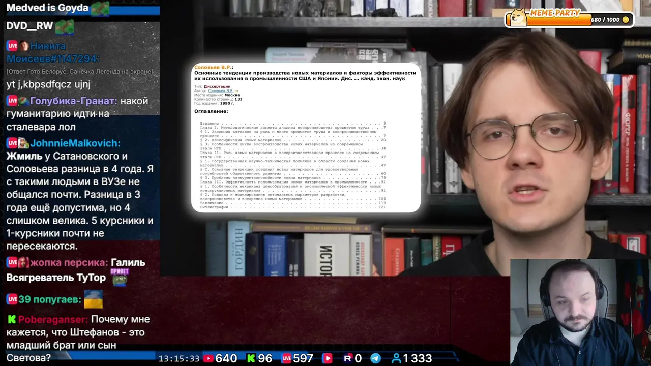Click the username жопка персика in chat
This screenshot has width=651, height=366.
point(69,262)
